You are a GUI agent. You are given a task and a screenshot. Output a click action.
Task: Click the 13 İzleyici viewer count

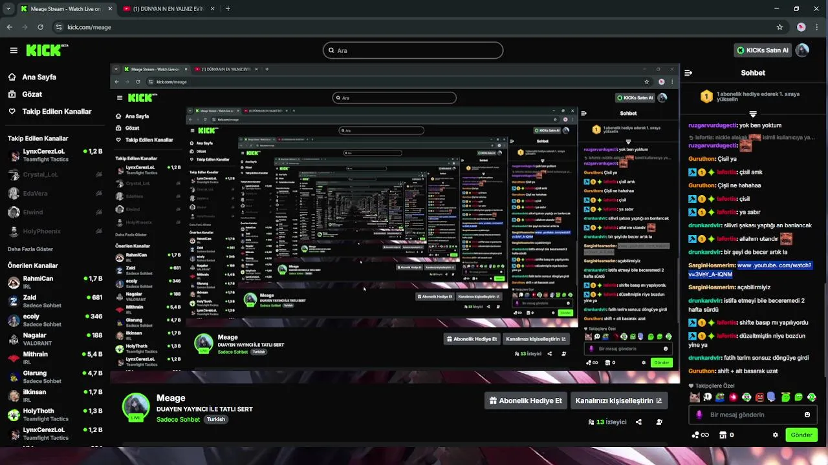tap(607, 422)
